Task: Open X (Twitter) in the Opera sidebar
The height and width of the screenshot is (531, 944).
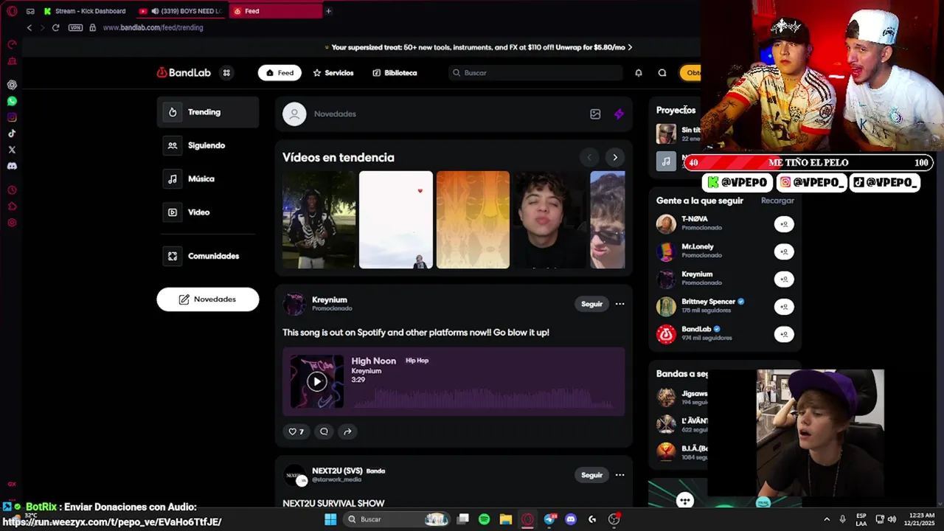Action: coord(12,150)
